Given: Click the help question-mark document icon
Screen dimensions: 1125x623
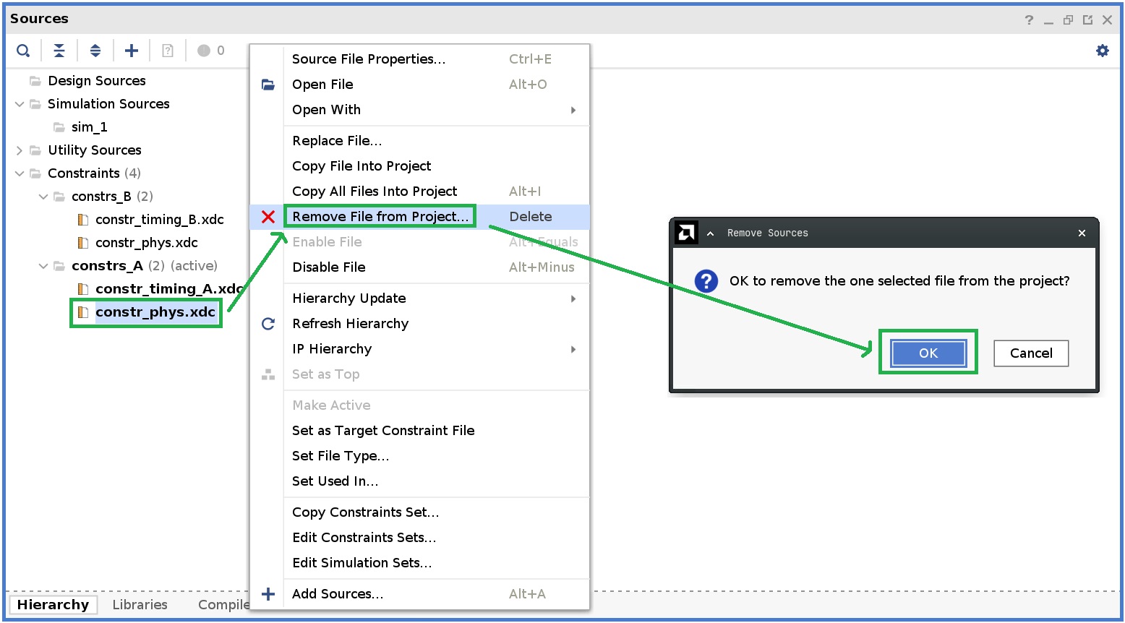Looking at the screenshot, I should [167, 50].
